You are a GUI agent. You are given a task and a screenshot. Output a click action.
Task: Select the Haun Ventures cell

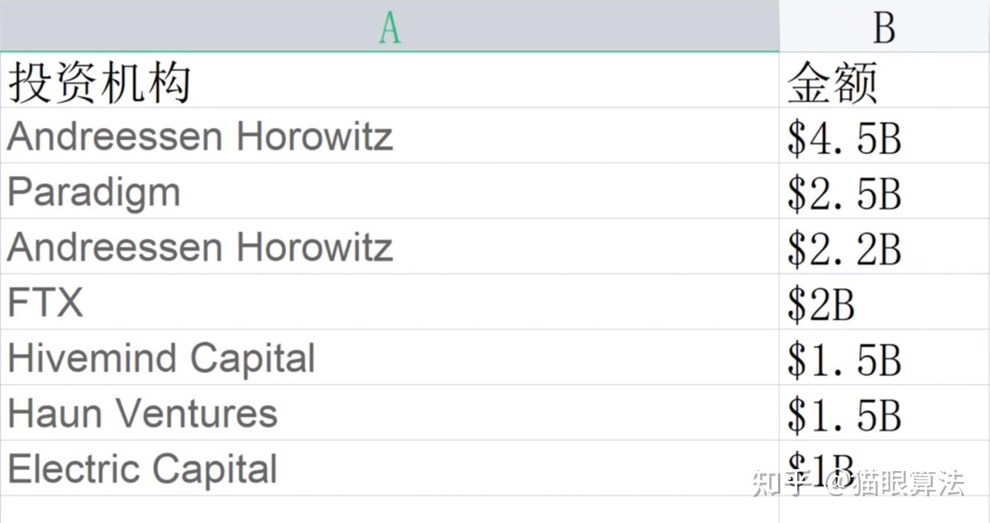pyautogui.click(x=390, y=413)
